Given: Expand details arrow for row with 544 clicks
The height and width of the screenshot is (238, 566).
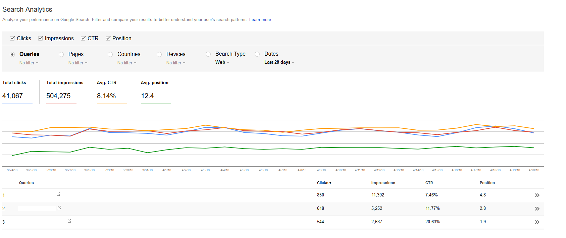Looking at the screenshot, I should click(537, 222).
